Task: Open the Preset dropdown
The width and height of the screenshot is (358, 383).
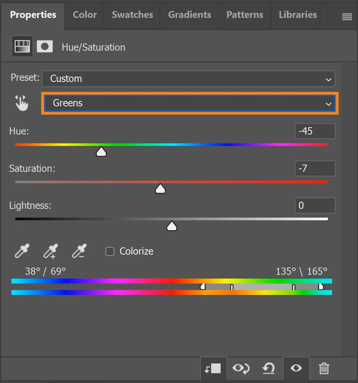Action: (188, 79)
